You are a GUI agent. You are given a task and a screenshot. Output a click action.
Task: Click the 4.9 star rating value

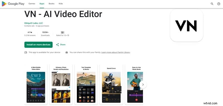[30, 32]
